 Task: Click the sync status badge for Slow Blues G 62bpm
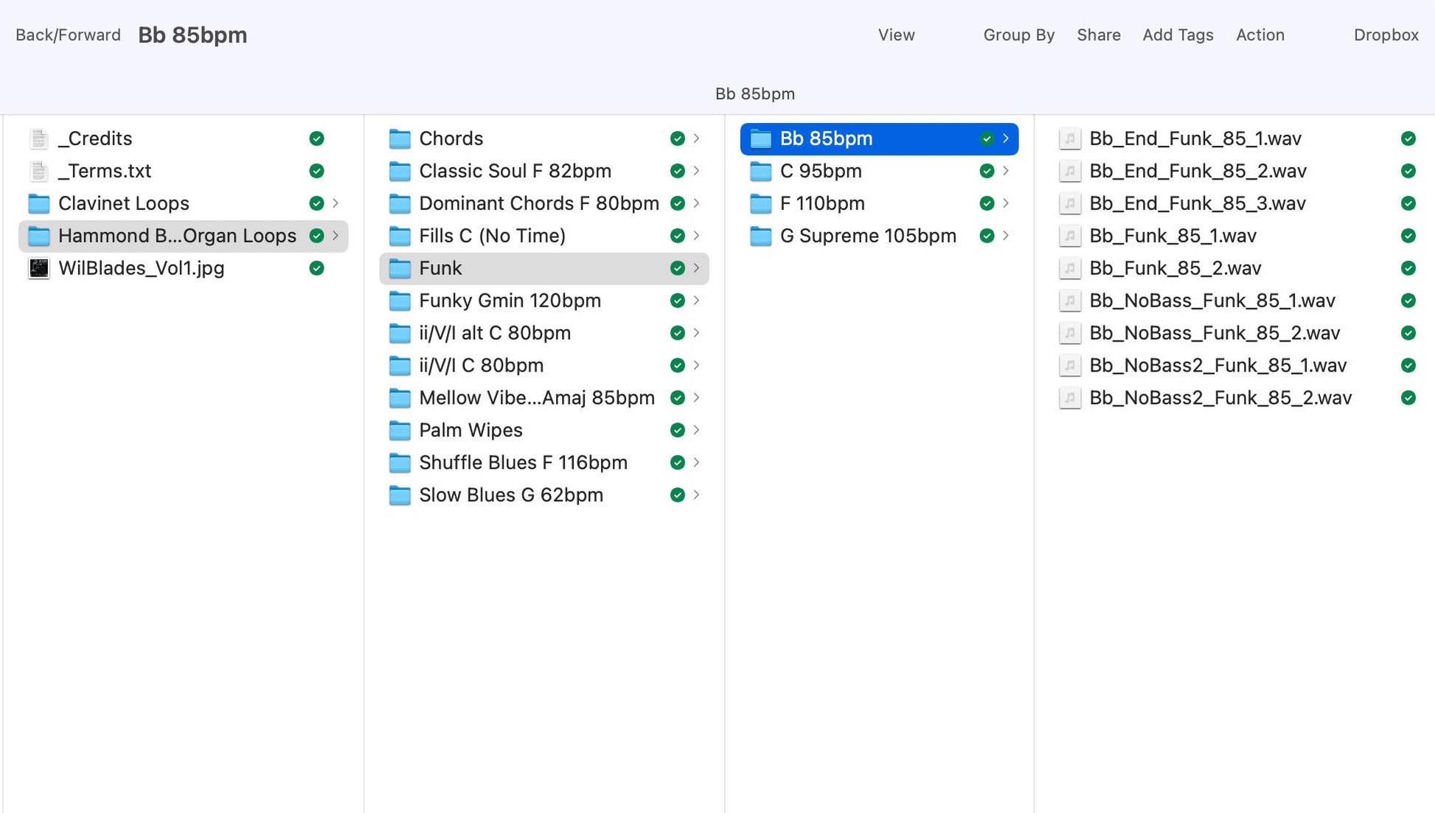point(677,495)
